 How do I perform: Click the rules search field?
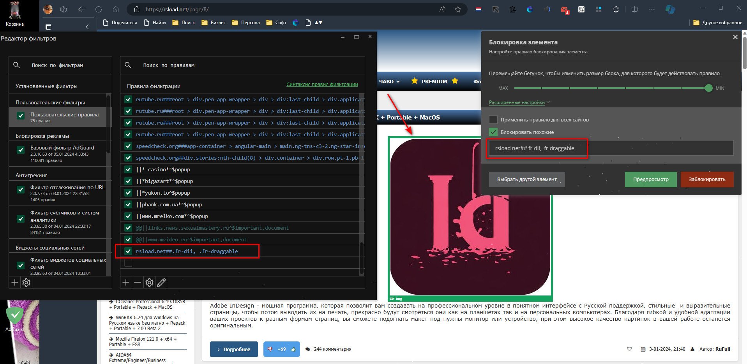pos(242,65)
